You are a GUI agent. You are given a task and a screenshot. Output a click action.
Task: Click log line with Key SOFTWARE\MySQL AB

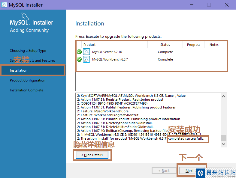[132, 96]
